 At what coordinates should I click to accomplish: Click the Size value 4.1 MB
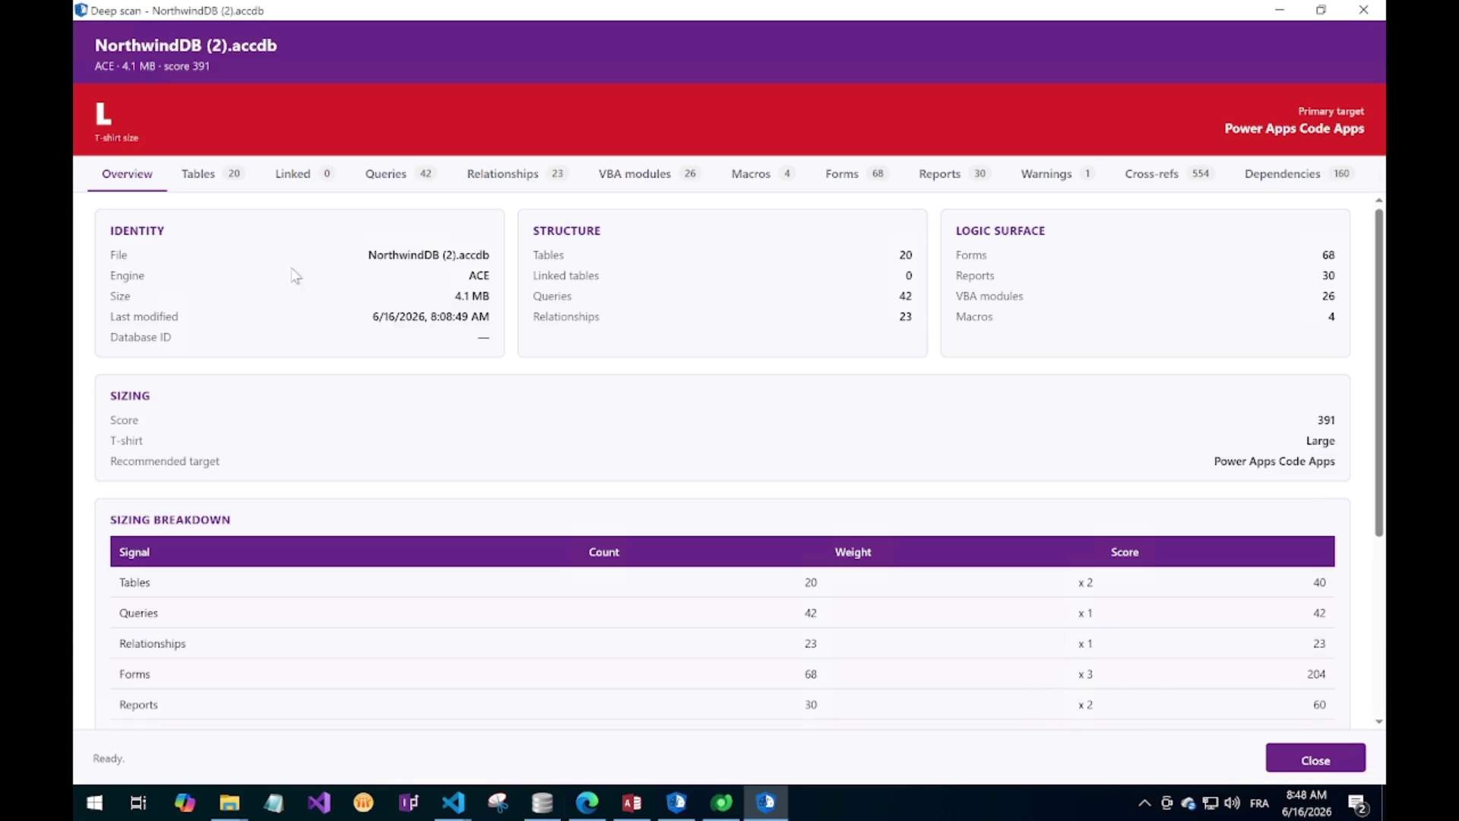pos(472,296)
